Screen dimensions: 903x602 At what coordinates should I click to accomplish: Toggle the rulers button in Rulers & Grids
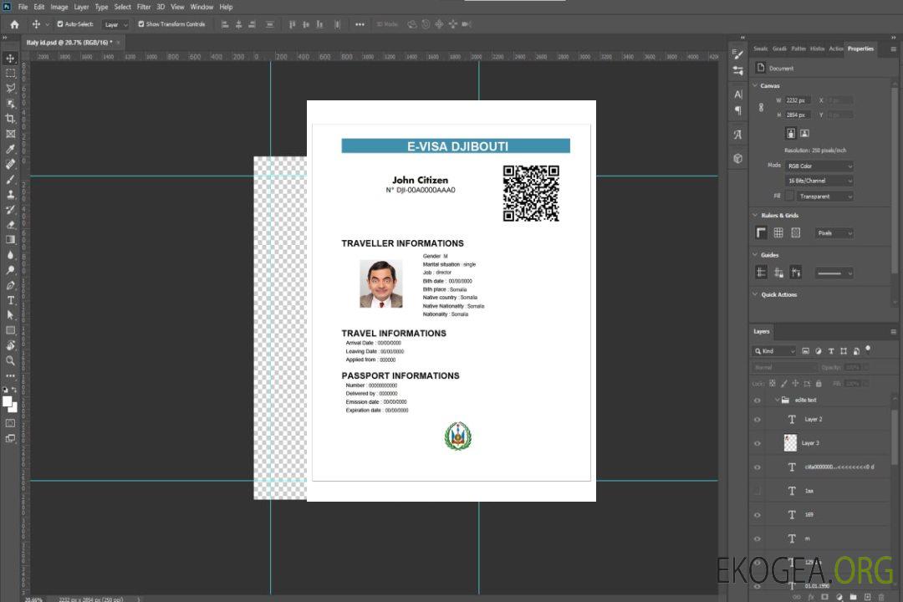[761, 232]
